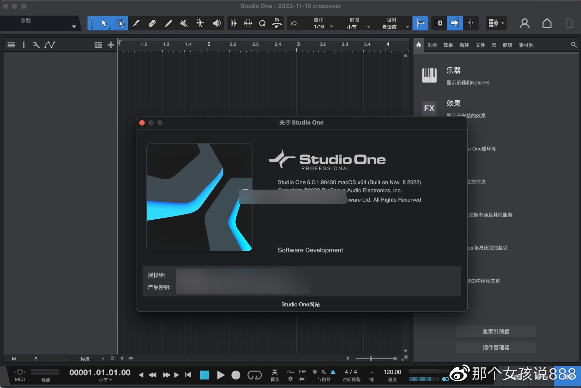Expand the 参数 parameter dropdown
Viewport: 581px width, 388px height.
click(74, 26)
